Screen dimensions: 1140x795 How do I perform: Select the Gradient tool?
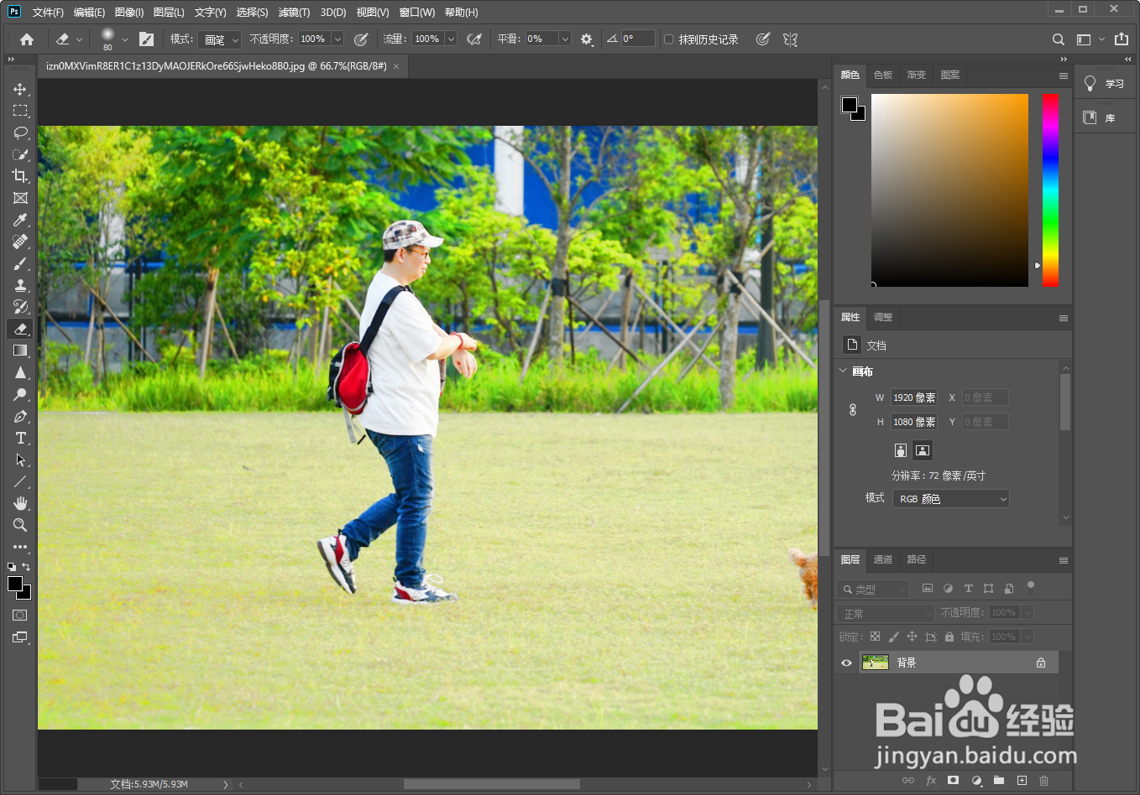coord(20,351)
